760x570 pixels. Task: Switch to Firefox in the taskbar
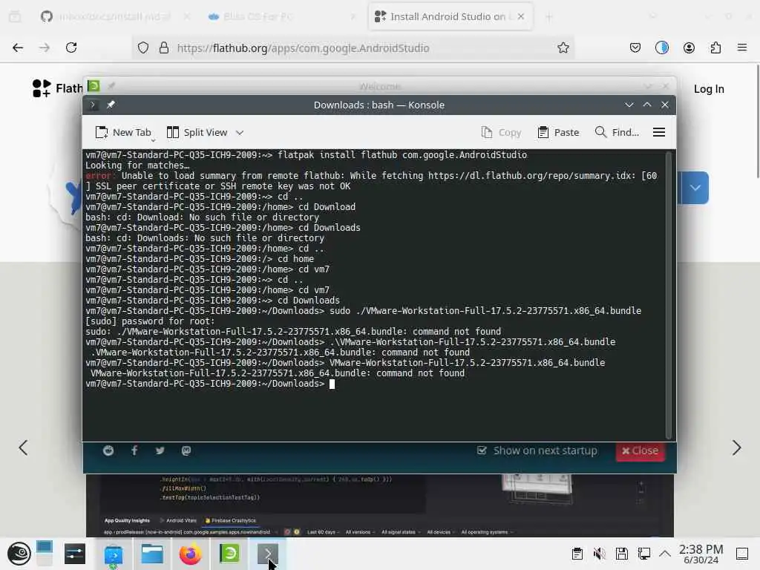pyautogui.click(x=191, y=554)
